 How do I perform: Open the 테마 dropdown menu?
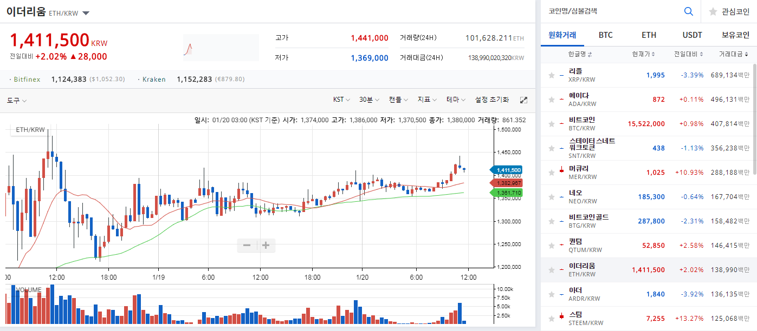click(x=455, y=100)
